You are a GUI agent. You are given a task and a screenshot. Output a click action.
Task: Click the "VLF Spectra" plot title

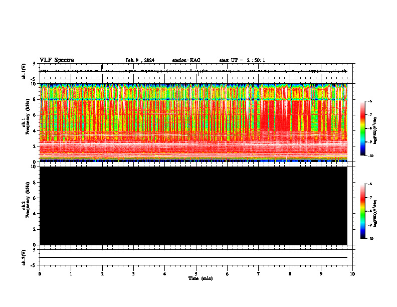(x=57, y=60)
